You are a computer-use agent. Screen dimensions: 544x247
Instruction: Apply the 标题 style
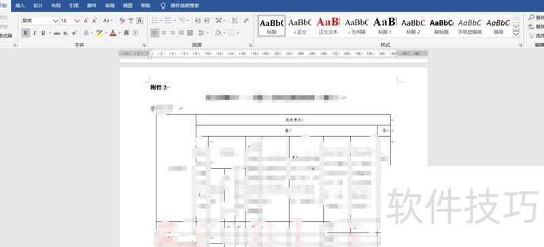point(271,26)
